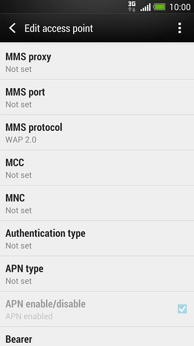Tap the WAP 2.0 value text
This screenshot has width=194, height=346.
pyautogui.click(x=21, y=139)
